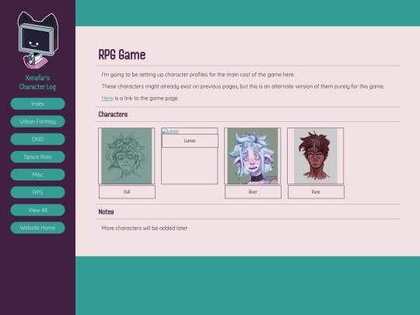Click the Xenafar's Character Log title
Screen dimensions: 420x315
coord(37,82)
